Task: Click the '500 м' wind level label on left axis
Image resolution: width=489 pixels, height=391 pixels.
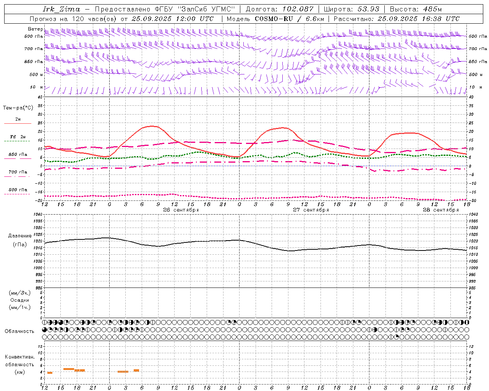Action: (x=36, y=74)
